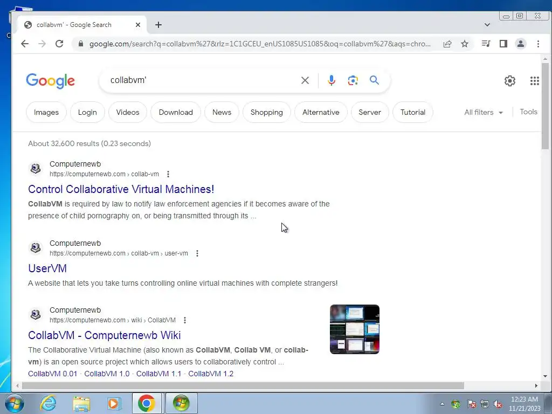Go back to the previous page
Image resolution: width=552 pixels, height=414 pixels.
(x=25, y=44)
